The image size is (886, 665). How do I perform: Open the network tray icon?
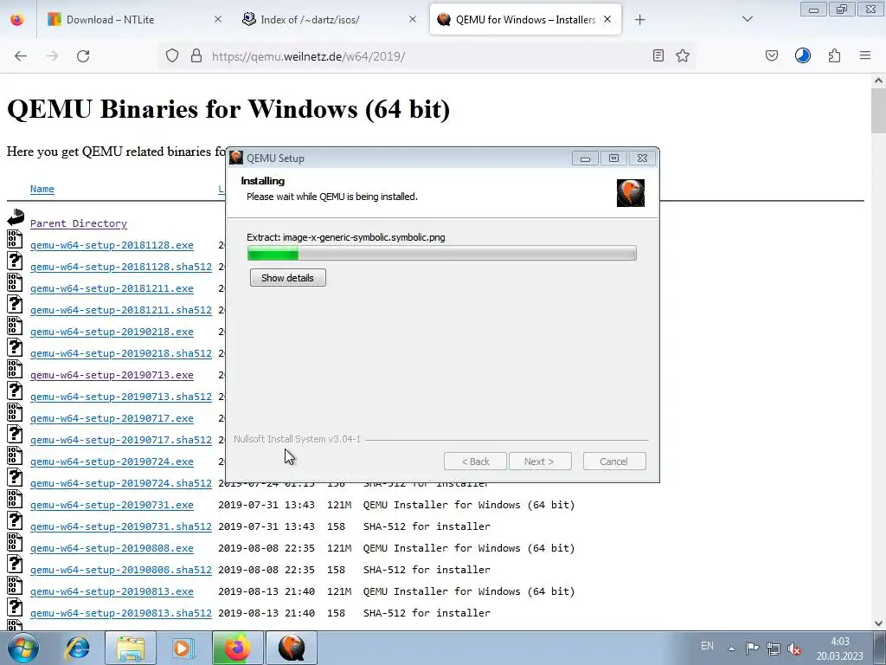click(773, 648)
